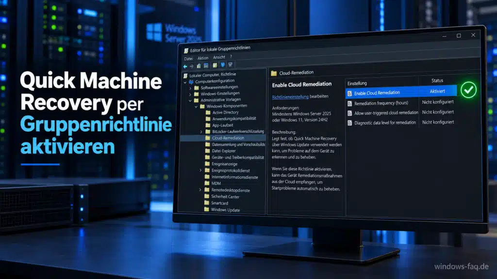Open the Datei menu
Image resolution: width=497 pixels, height=279 pixels.
tap(188, 59)
